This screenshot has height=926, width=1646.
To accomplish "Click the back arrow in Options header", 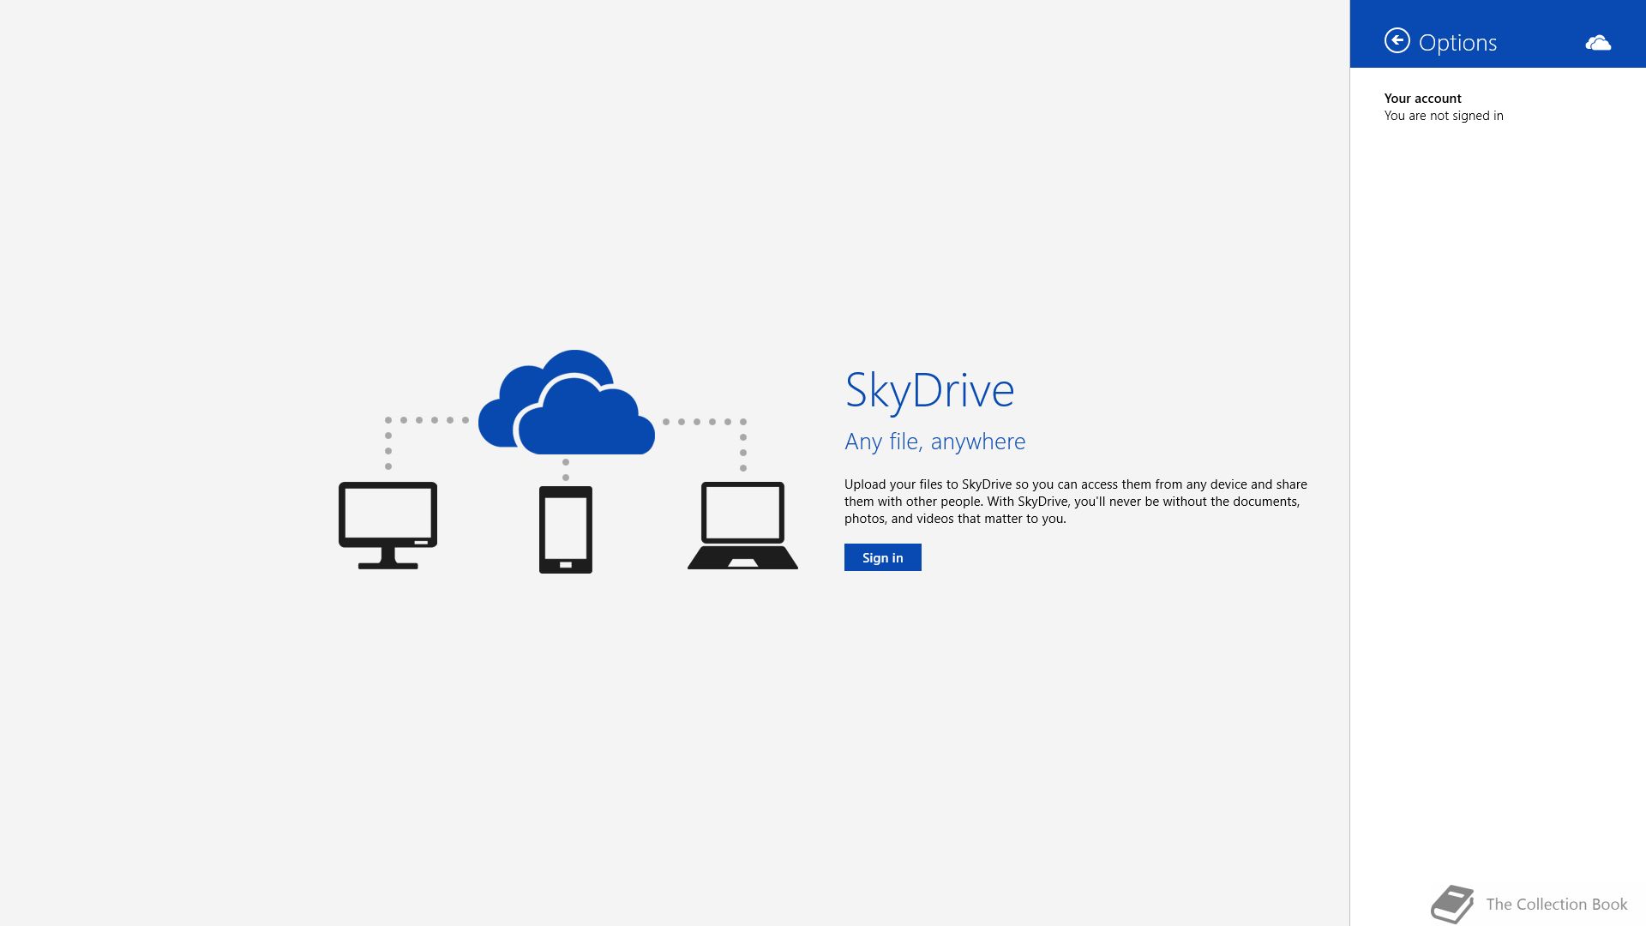I will 1397,41.
